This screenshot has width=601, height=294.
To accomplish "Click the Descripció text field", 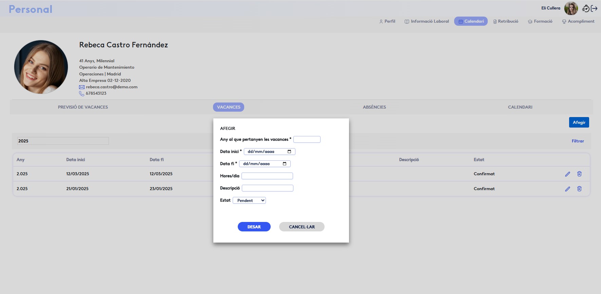I will pos(267,188).
